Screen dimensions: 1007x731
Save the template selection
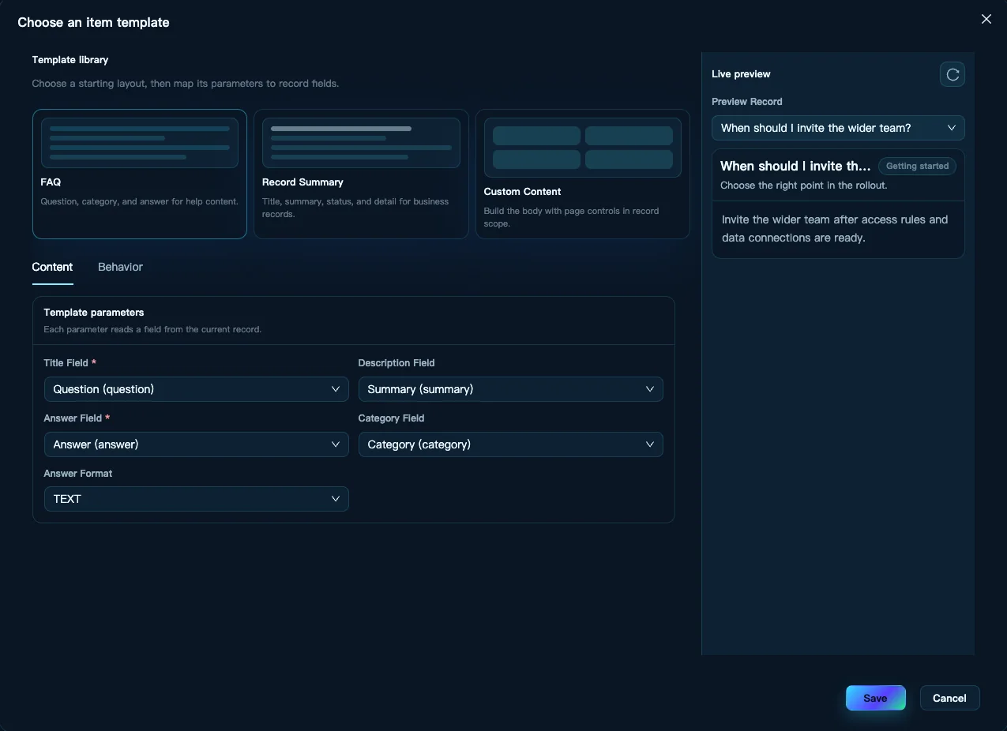[x=875, y=698]
